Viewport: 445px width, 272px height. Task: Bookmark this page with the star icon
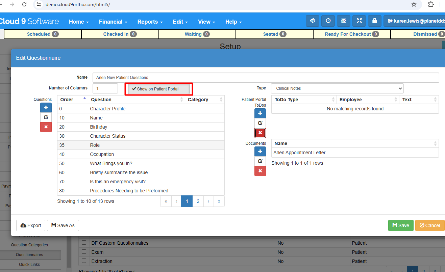point(414,4)
